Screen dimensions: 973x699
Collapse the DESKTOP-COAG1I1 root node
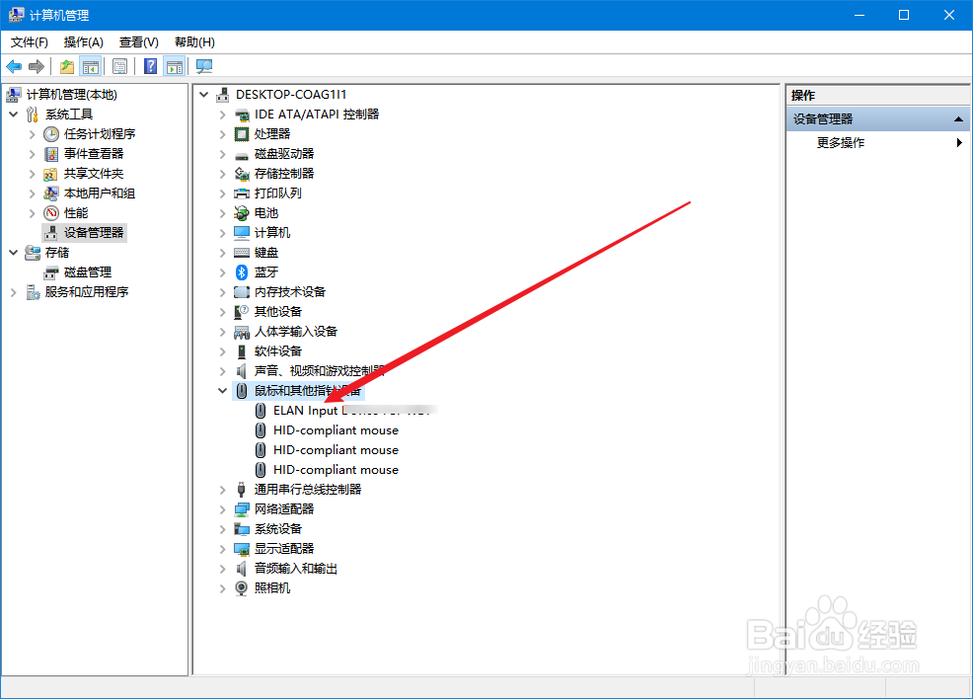coord(203,95)
